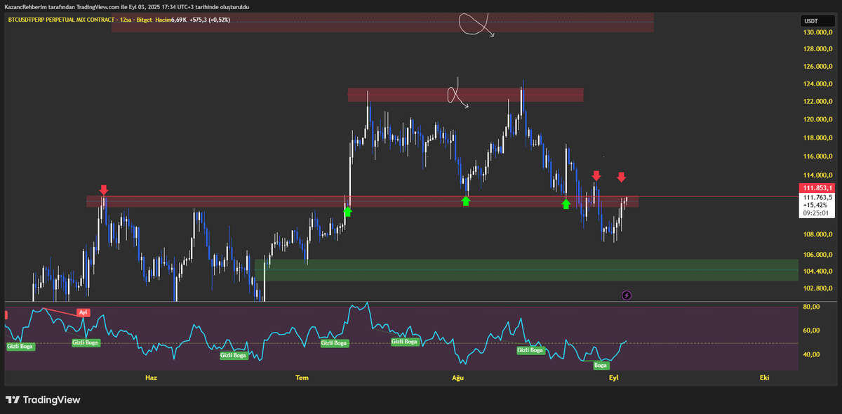Click the red 111.853,1 price tag

point(819,188)
